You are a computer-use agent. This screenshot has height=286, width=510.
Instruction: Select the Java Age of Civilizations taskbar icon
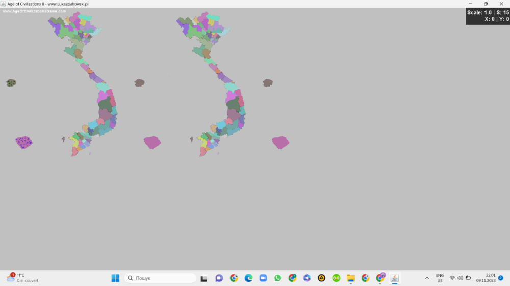pos(395,278)
